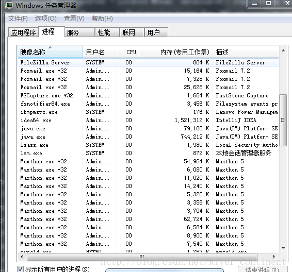Click the IntelliJ IDEA description cell

[x=236, y=120]
